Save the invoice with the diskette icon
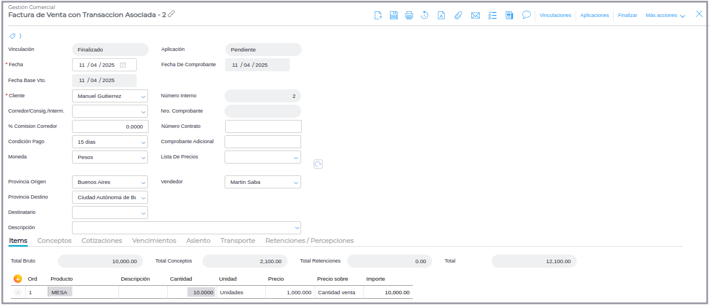This screenshot has width=710, height=305. click(394, 15)
